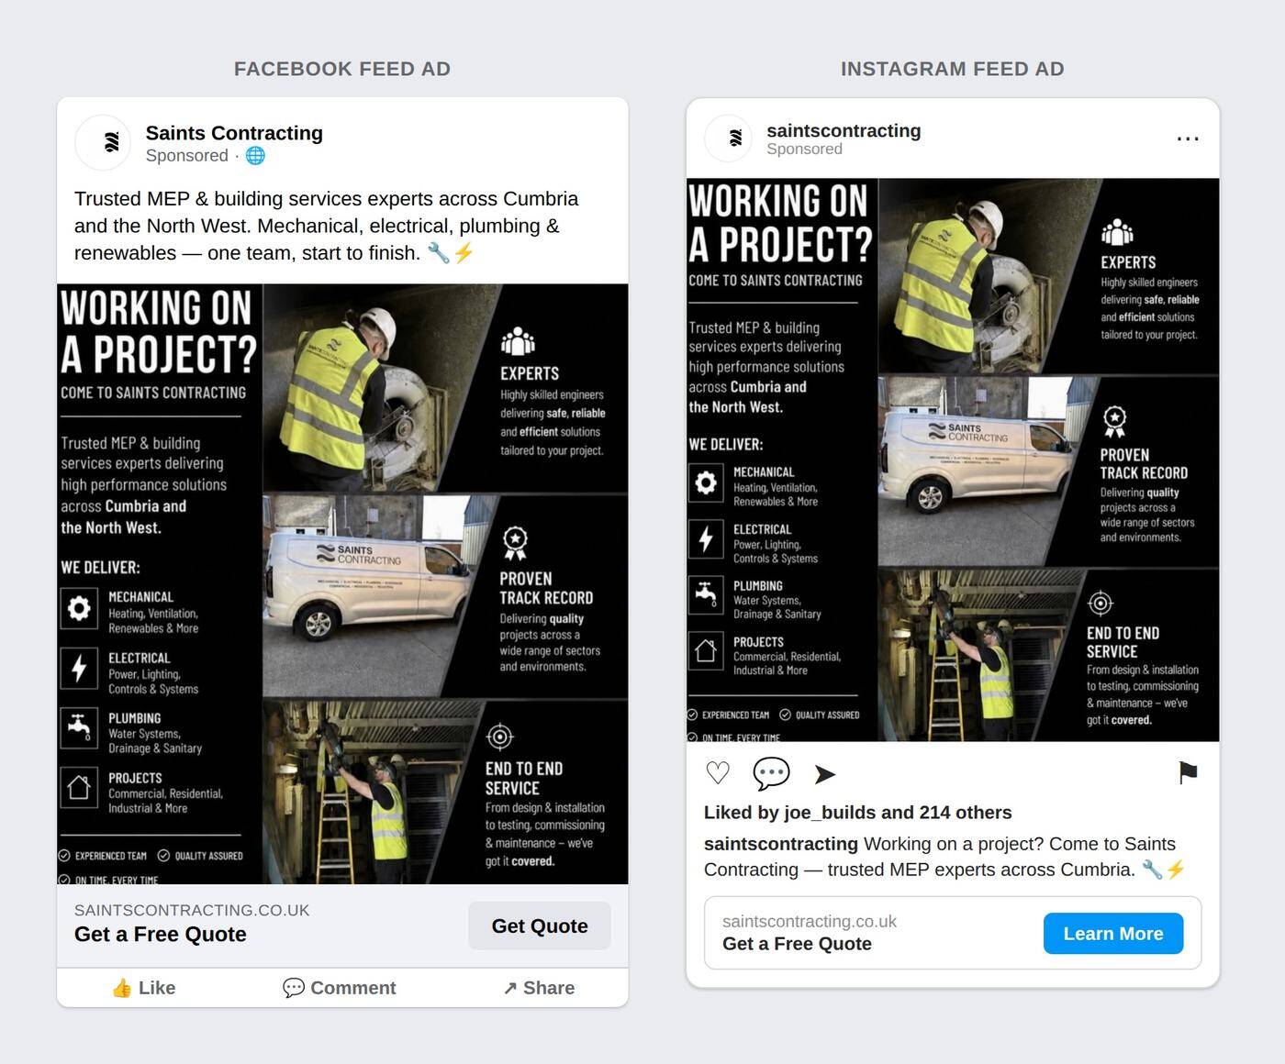Click the speech bubble comment icon on Instagram ad
Image resolution: width=1285 pixels, height=1064 pixels.
[x=771, y=773]
